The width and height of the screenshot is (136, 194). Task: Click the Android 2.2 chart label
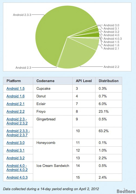point(112,67)
